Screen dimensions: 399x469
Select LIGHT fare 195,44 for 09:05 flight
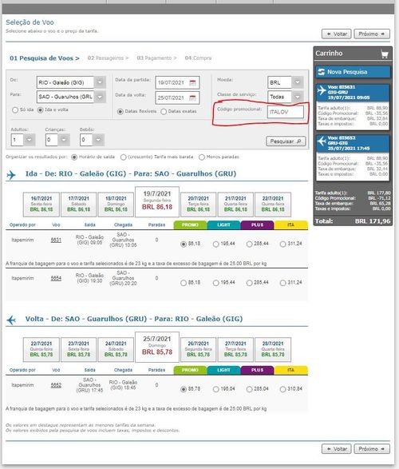215,244
